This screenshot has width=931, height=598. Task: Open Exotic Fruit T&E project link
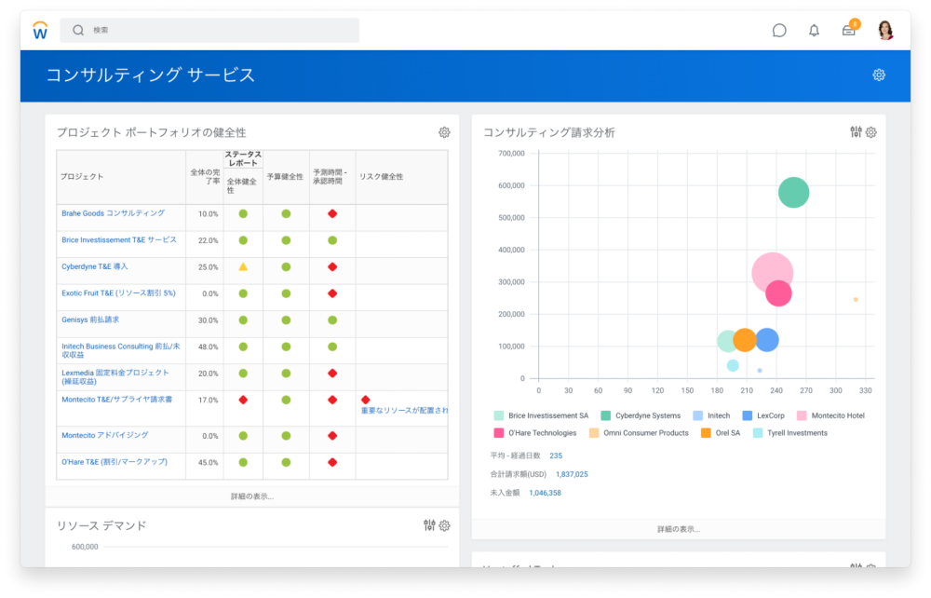[118, 293]
